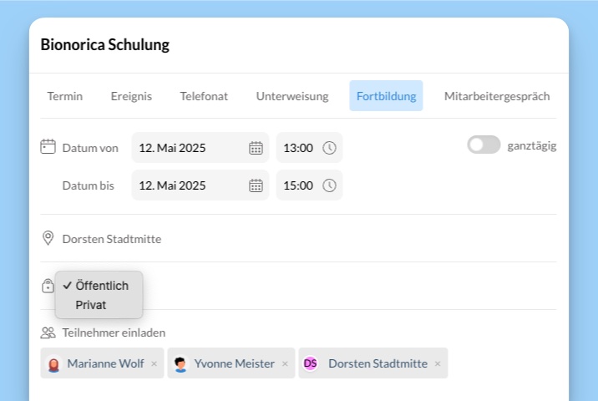The height and width of the screenshot is (401, 598).
Task: Click the visibility lock icon
Action: tap(48, 286)
